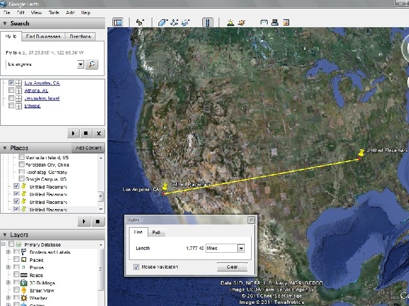Open the Los Angeles, CA link
This screenshot has height=306, width=409.
[x=42, y=83]
